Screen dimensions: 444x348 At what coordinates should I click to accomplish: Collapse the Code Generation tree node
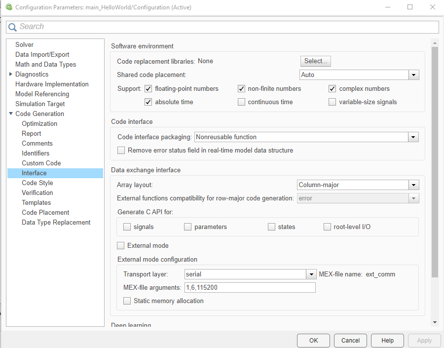pyautogui.click(x=11, y=114)
